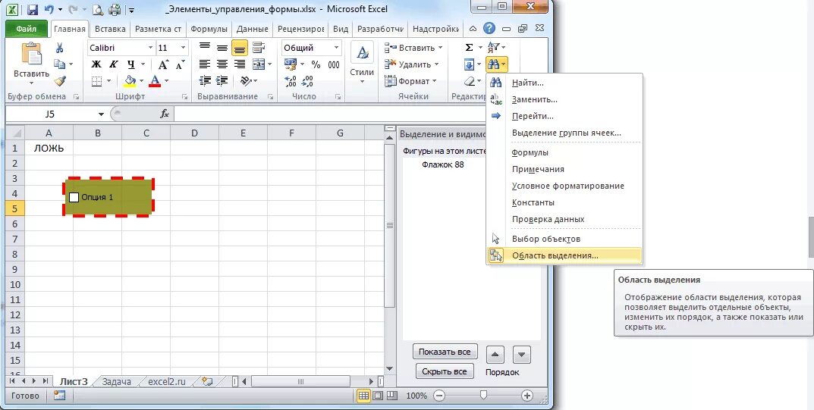Align text to middle of cell
814x410 pixels.
click(x=222, y=48)
